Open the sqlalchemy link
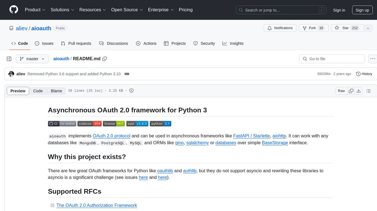The width and height of the screenshot is (377, 211). [197, 143]
